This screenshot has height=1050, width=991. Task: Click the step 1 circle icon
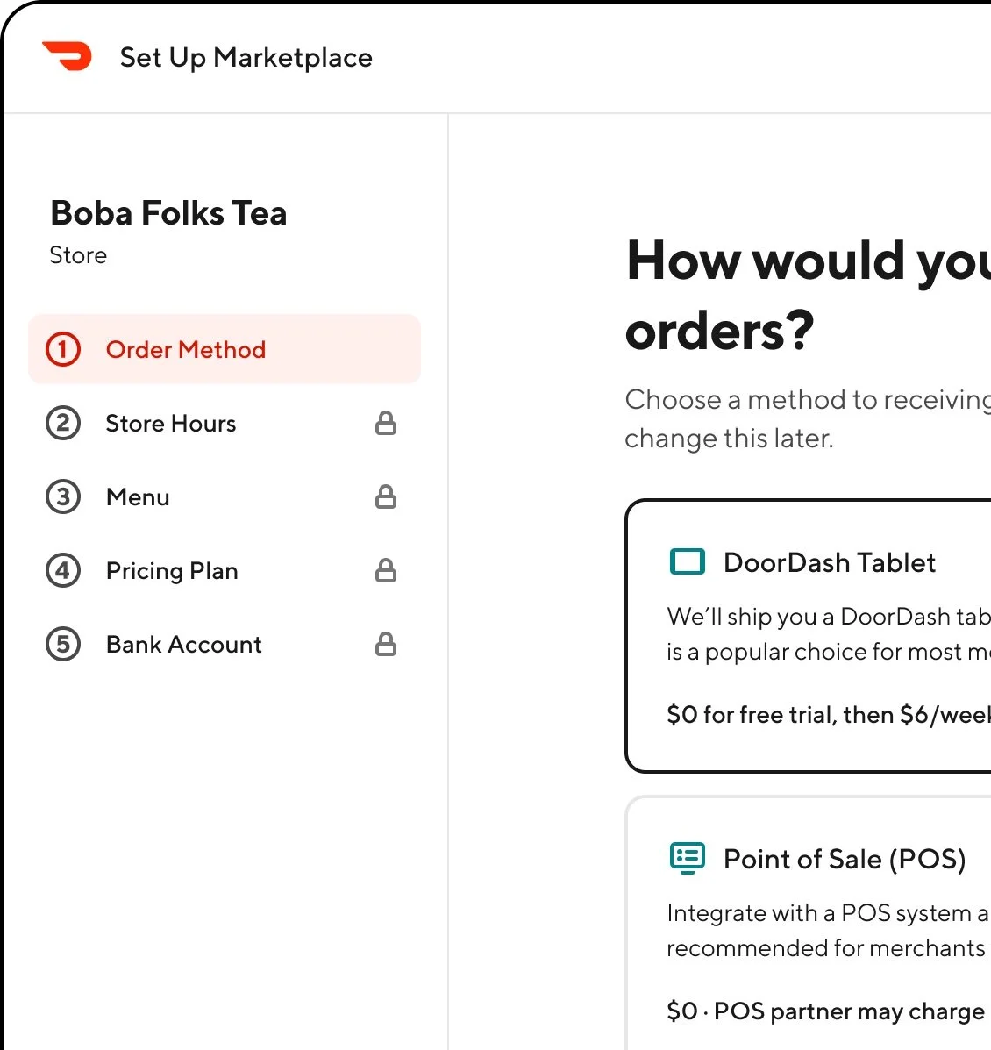point(63,349)
